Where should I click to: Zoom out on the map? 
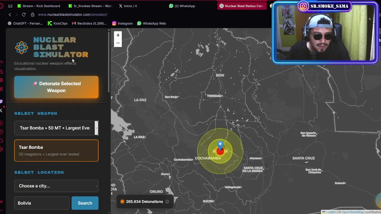click(118, 43)
